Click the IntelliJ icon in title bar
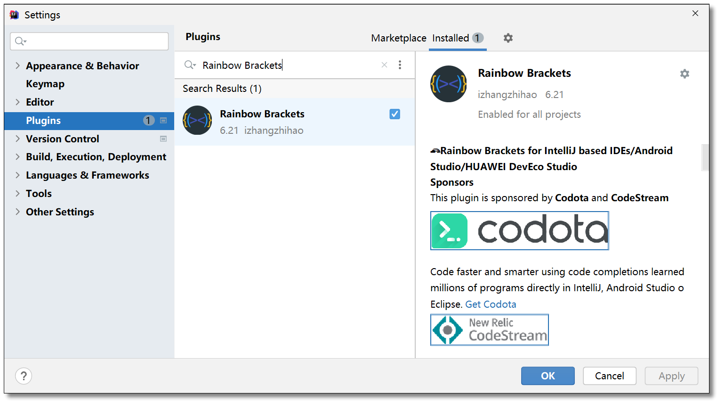The width and height of the screenshot is (717, 401). (15, 15)
